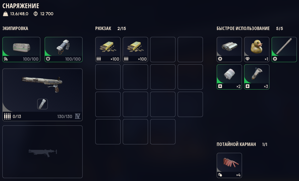
Task: Click the empty secondary weapon slot
Action: [x=42, y=152]
